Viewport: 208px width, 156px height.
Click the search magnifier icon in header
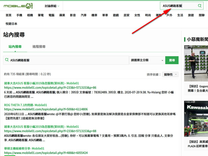[x=200, y=6]
